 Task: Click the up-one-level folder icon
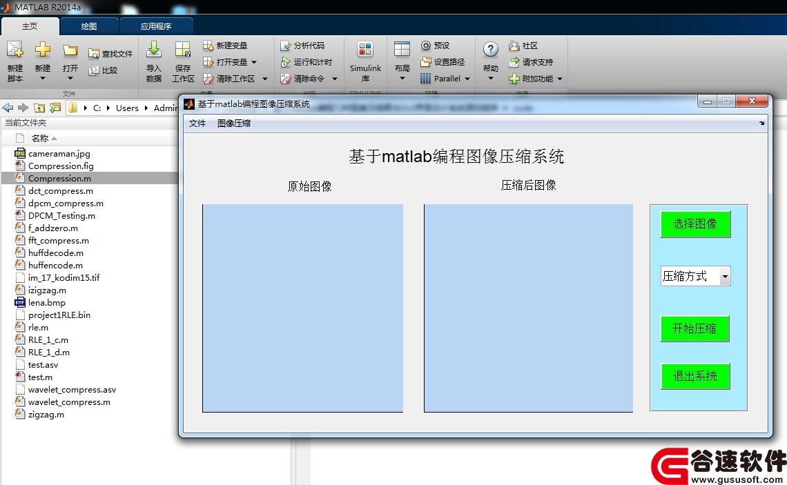coord(39,108)
